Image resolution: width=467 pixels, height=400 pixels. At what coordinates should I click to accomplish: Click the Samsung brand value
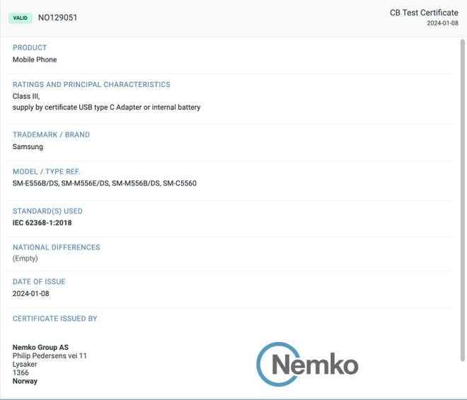point(28,147)
